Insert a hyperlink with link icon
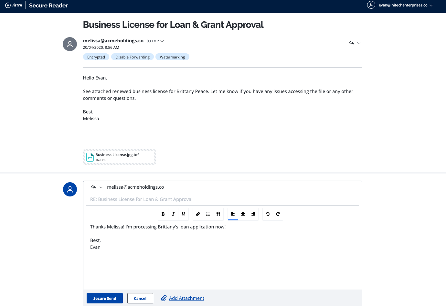This screenshot has height=306, width=446. point(198,214)
